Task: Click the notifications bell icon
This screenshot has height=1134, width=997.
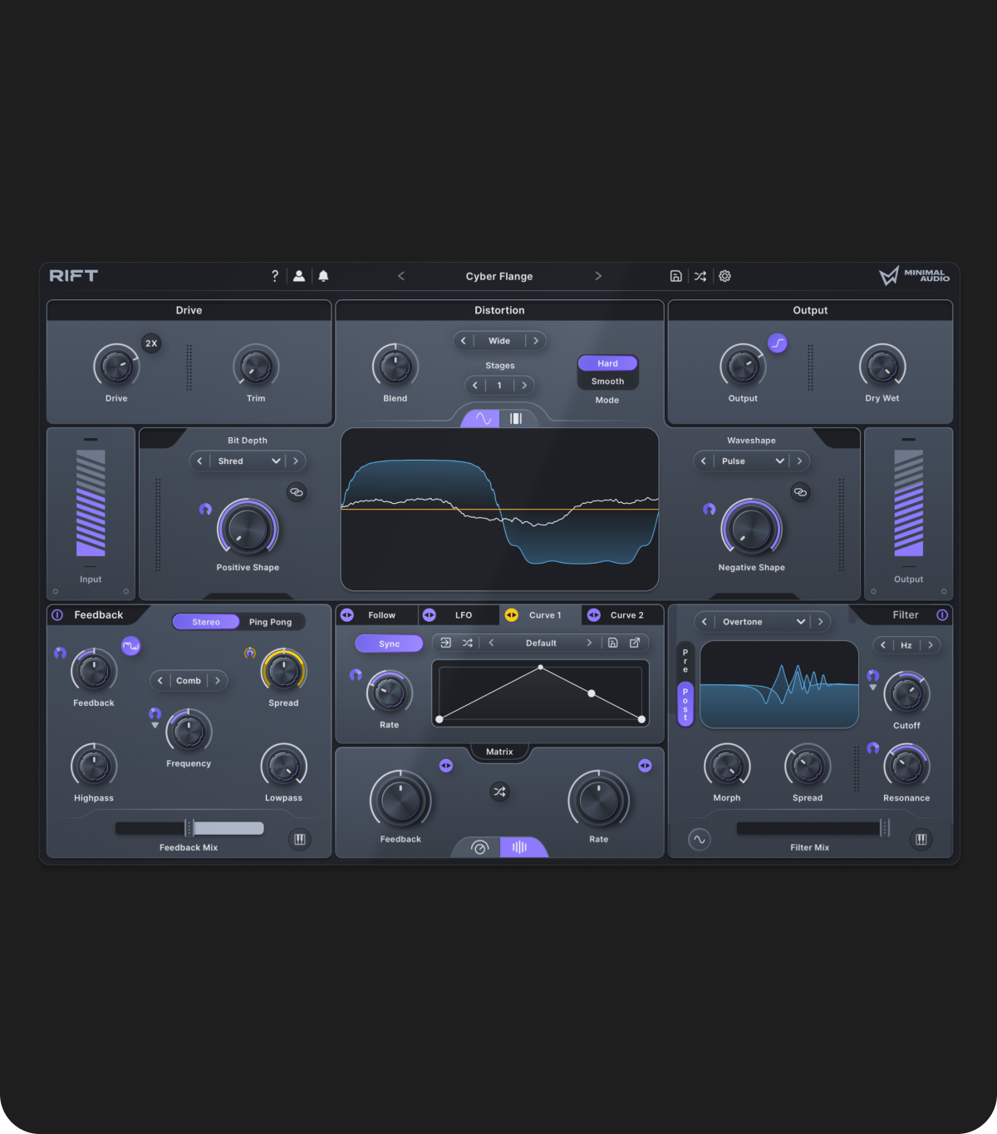Action: tap(323, 276)
